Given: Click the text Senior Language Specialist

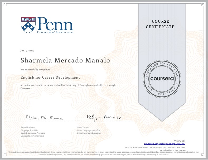Looking at the screenshot, I should pyautogui.click(x=88, y=130).
